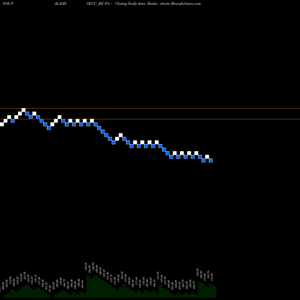Select the last blue Renko brick
Screen dimensions: 300x300
pos(211,160)
